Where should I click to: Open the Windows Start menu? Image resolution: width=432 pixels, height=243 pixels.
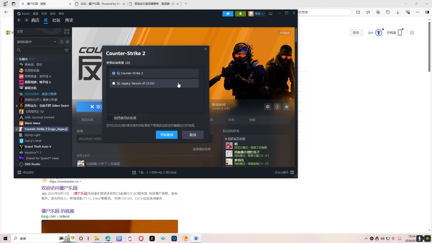point(5,239)
